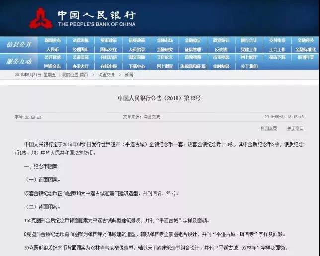Open the 新闻发布 menu item
Viewport: 320px width, 256px height.
point(52,40)
